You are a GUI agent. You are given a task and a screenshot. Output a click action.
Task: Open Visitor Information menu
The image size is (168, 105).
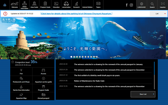pyautogui.click(x=24, y=5)
